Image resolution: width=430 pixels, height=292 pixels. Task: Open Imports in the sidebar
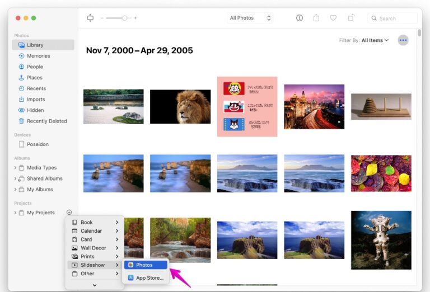pos(36,100)
